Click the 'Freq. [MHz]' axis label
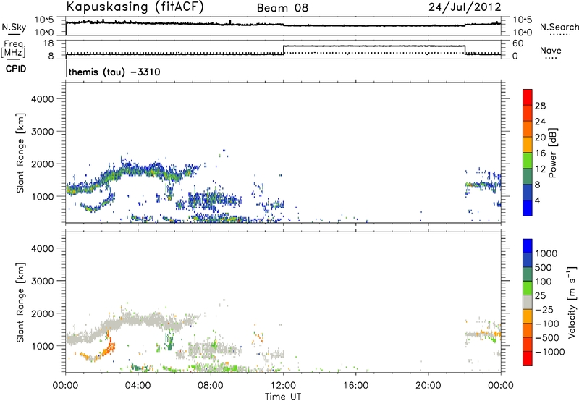579x401 pixels. [x=13, y=49]
